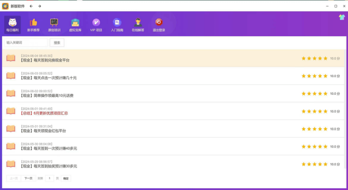Click the 入门指南 tab label
Image resolution: width=348 pixels, height=190 pixels.
[x=117, y=30]
